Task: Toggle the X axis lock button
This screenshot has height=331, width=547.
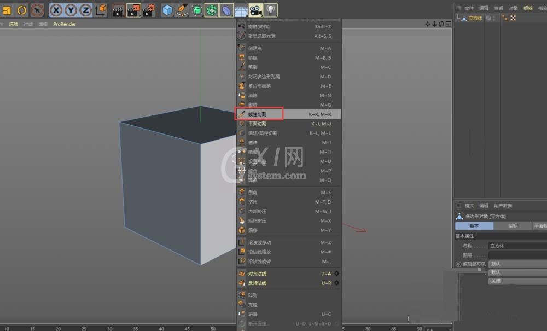Action: pyautogui.click(x=56, y=10)
